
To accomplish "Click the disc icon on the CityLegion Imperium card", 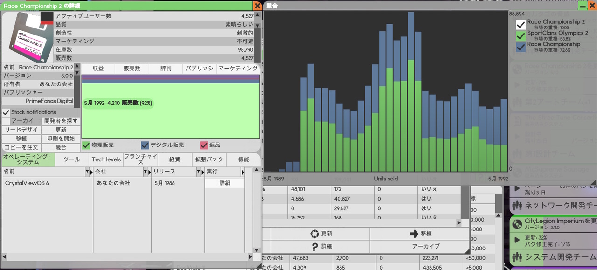I will pyautogui.click(x=516, y=224).
